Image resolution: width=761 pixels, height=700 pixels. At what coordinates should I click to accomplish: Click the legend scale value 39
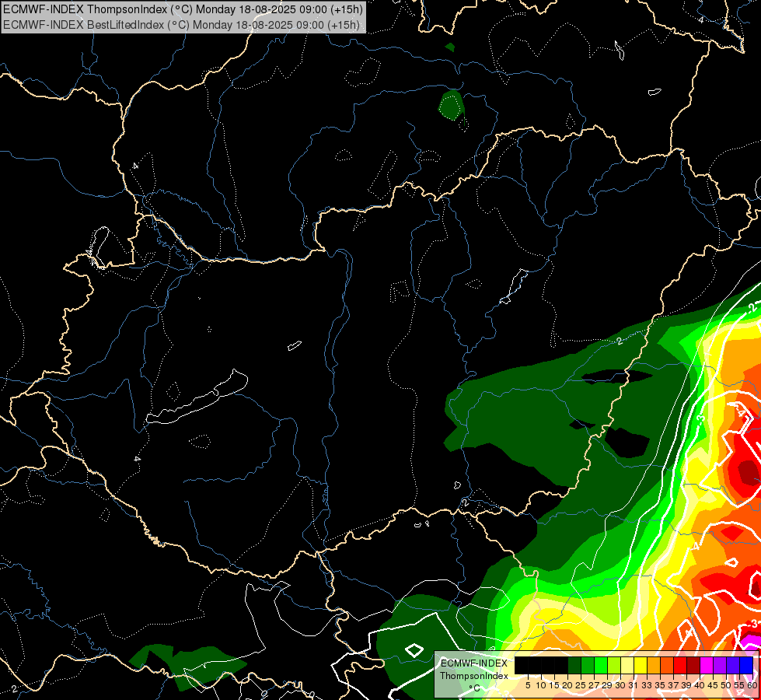point(686,685)
